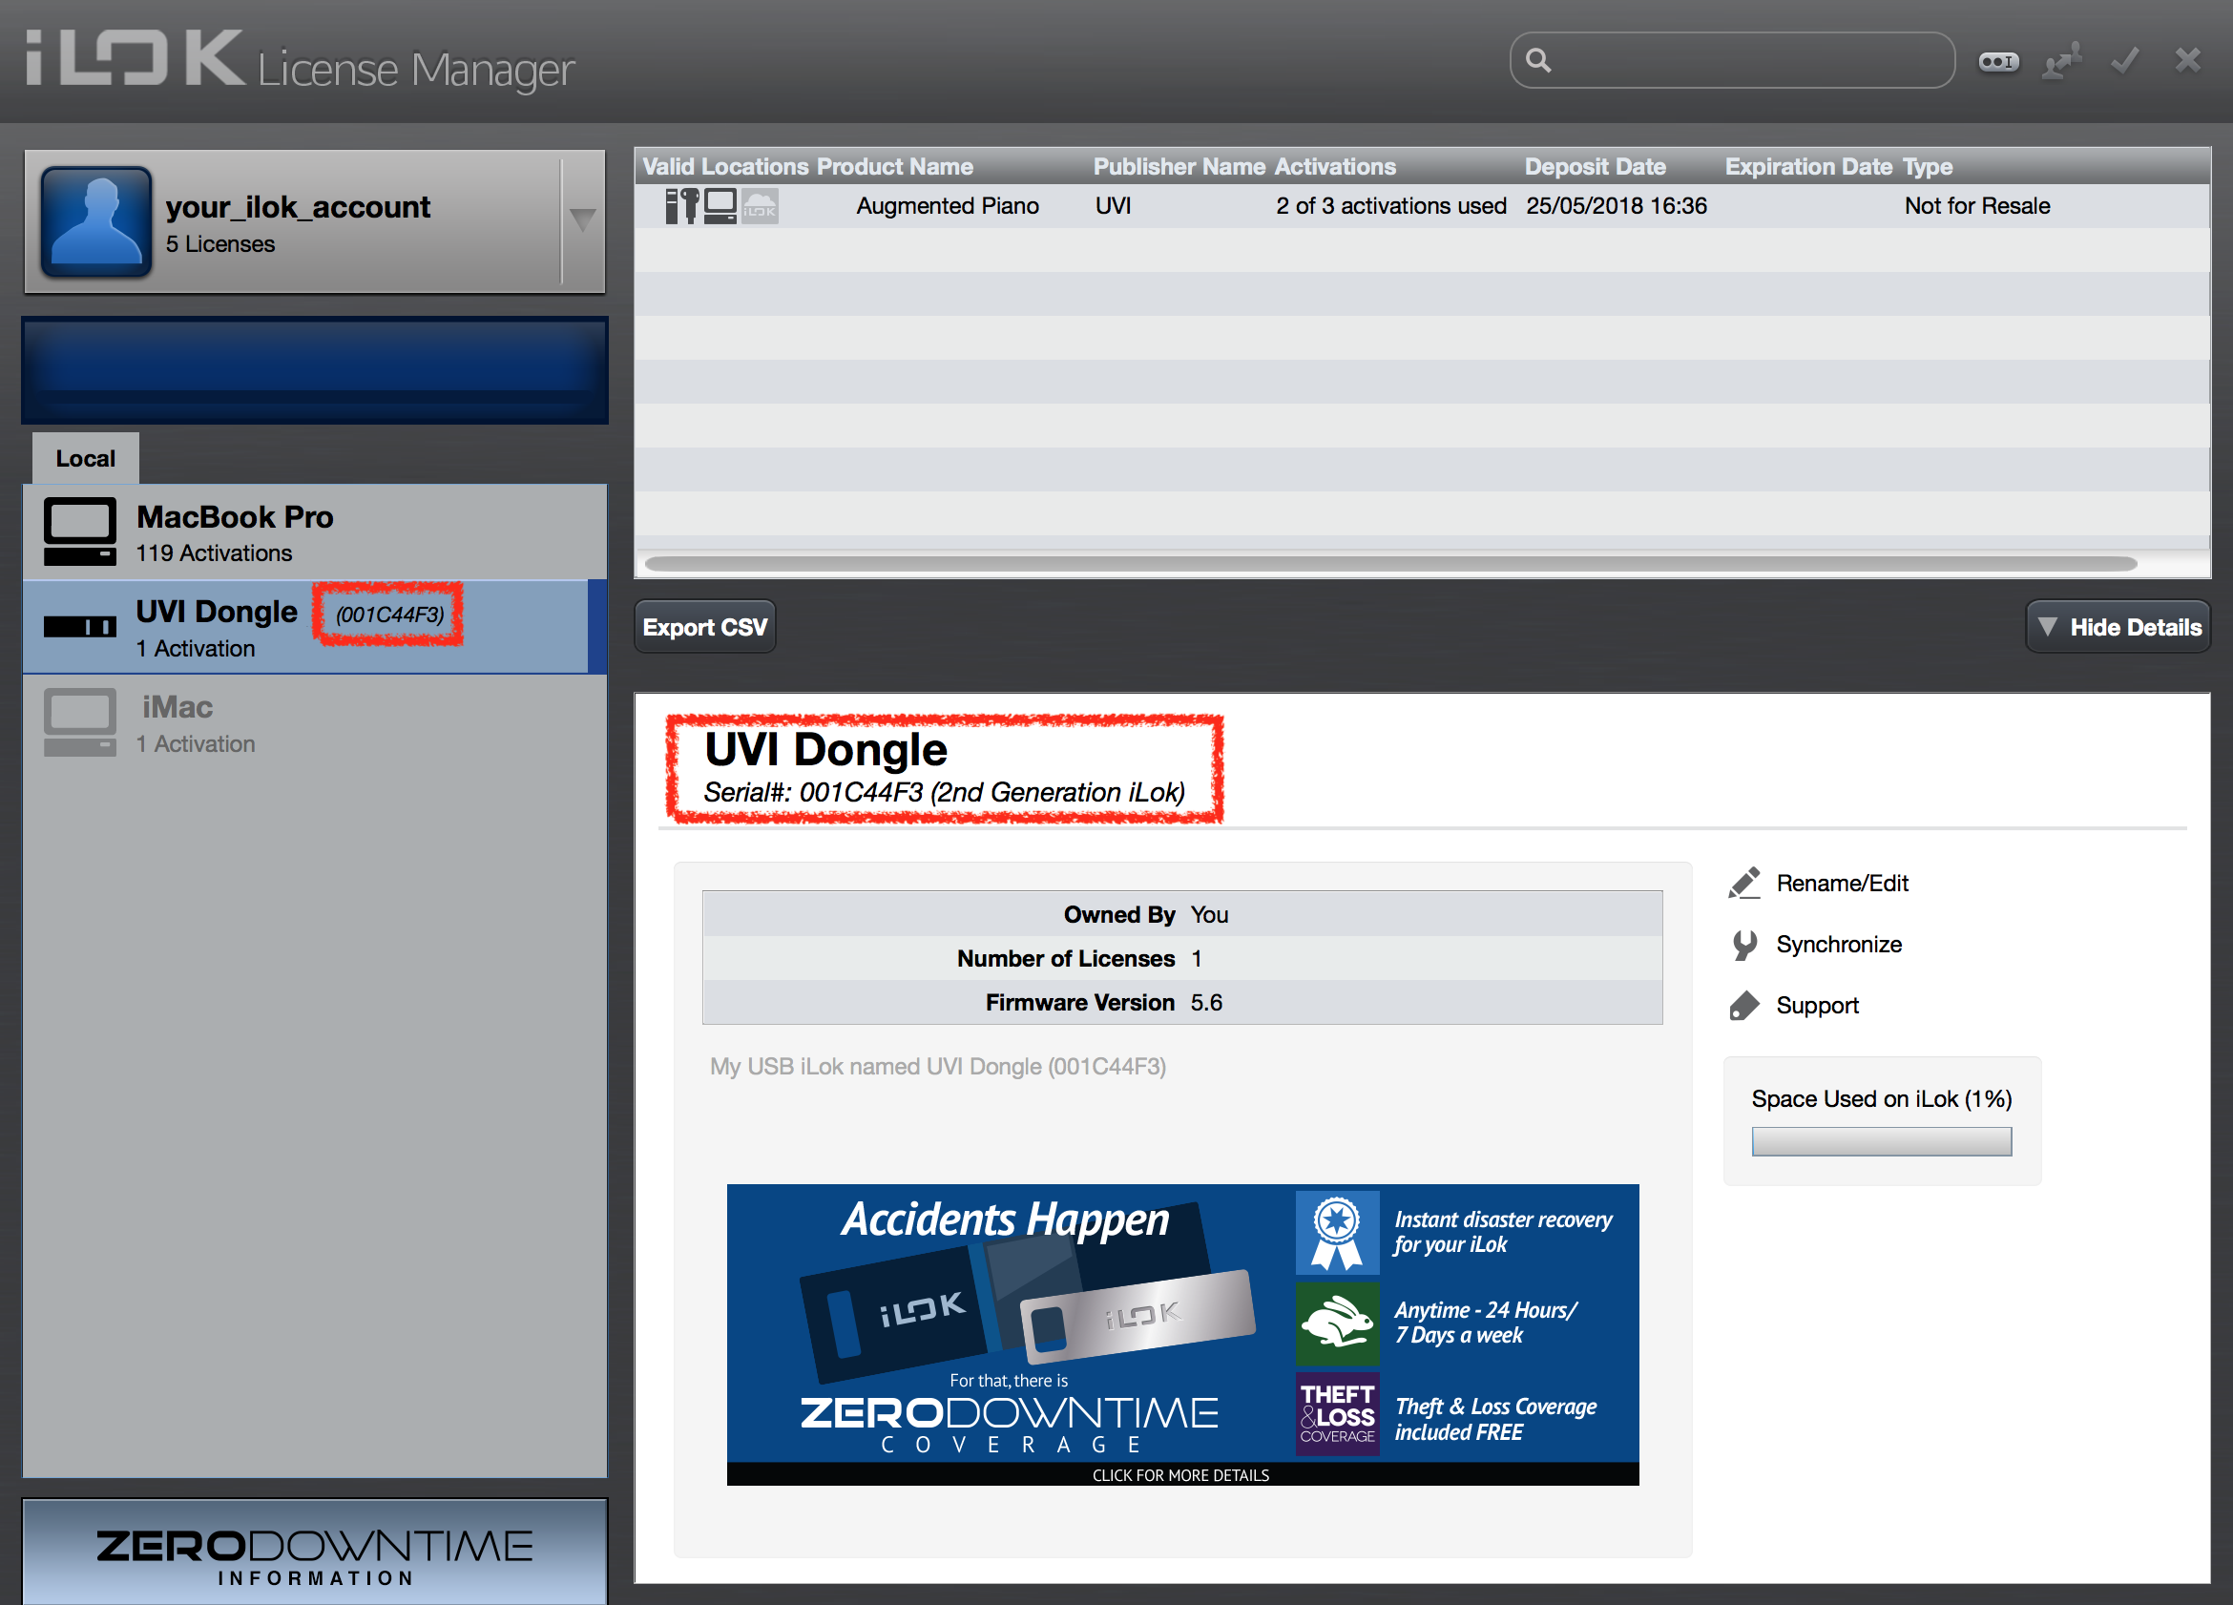Click the 'Not for Resale' type cell
This screenshot has height=1605, width=2233.
tap(1977, 206)
